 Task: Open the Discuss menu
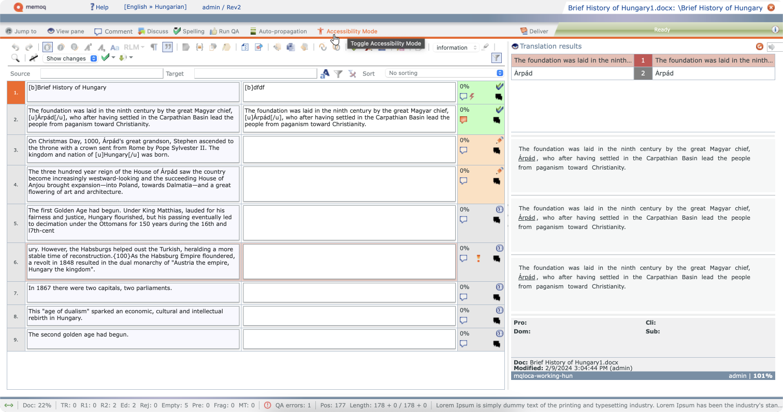point(153,30)
